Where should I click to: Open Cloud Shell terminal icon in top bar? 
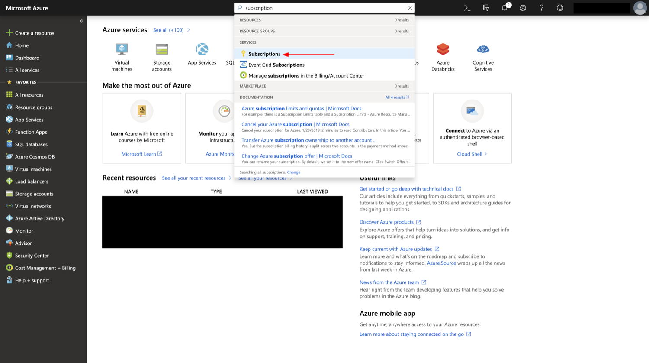(467, 8)
